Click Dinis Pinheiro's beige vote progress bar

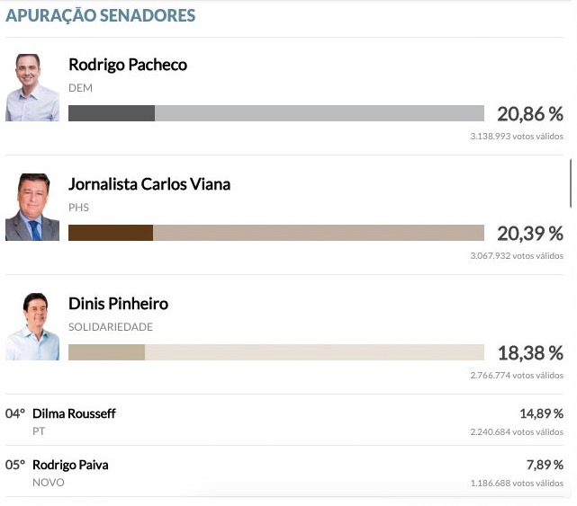tap(275, 352)
